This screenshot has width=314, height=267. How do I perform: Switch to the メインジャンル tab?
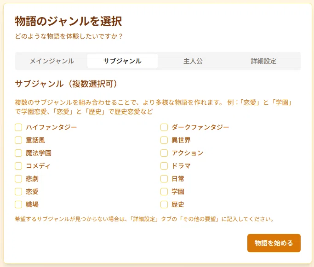coord(52,61)
